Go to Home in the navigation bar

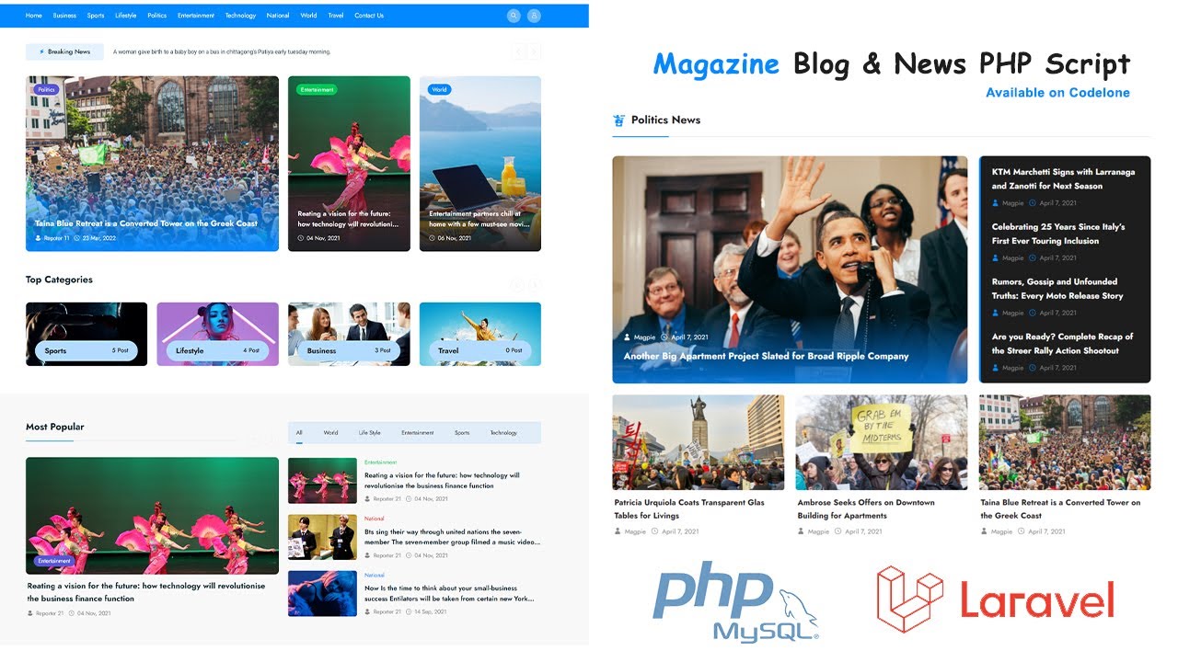click(x=34, y=16)
